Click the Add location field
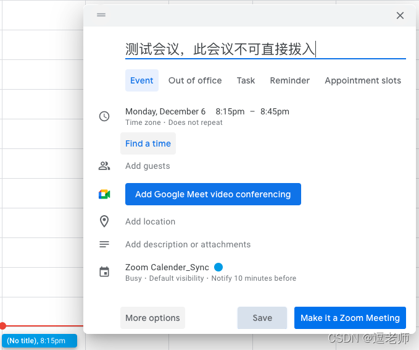 tap(150, 221)
